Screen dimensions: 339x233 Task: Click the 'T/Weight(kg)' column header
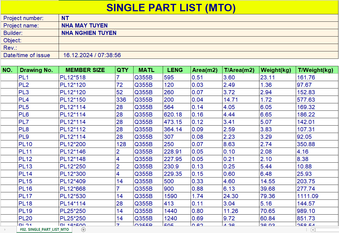coord(317,70)
